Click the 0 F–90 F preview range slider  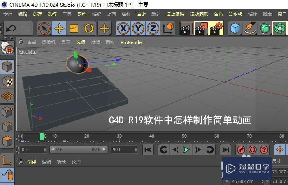pos(79,150)
